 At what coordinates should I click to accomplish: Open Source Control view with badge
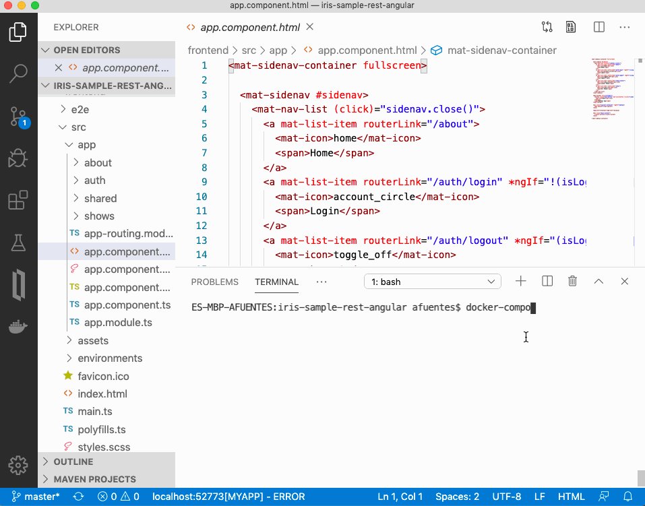coord(18,117)
